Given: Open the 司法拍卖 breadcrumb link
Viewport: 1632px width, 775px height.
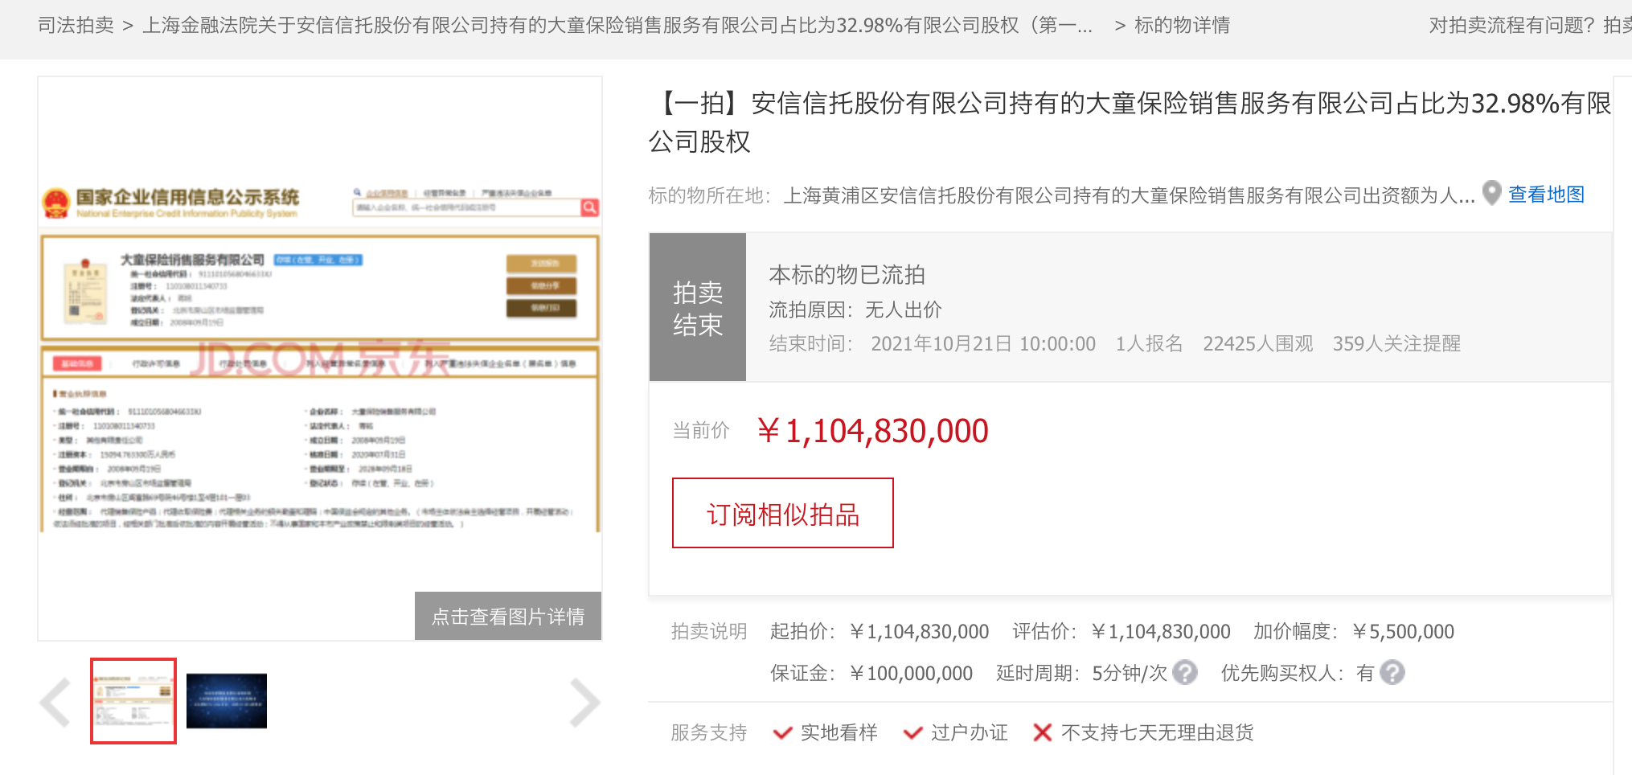Looking at the screenshot, I should click(x=76, y=25).
